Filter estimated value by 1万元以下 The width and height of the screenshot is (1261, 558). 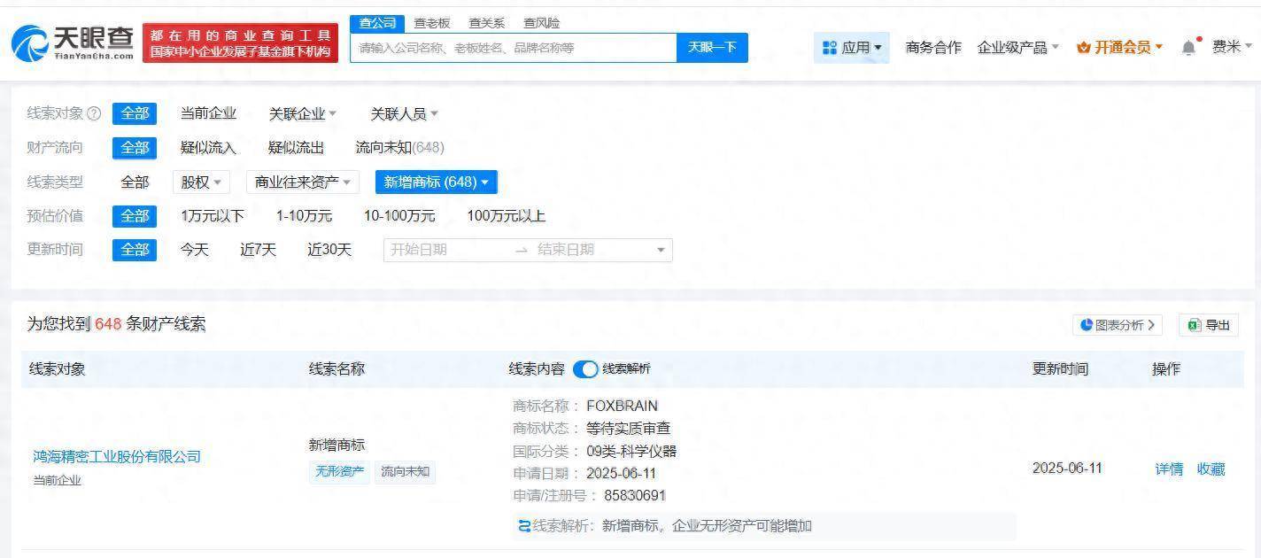click(212, 216)
